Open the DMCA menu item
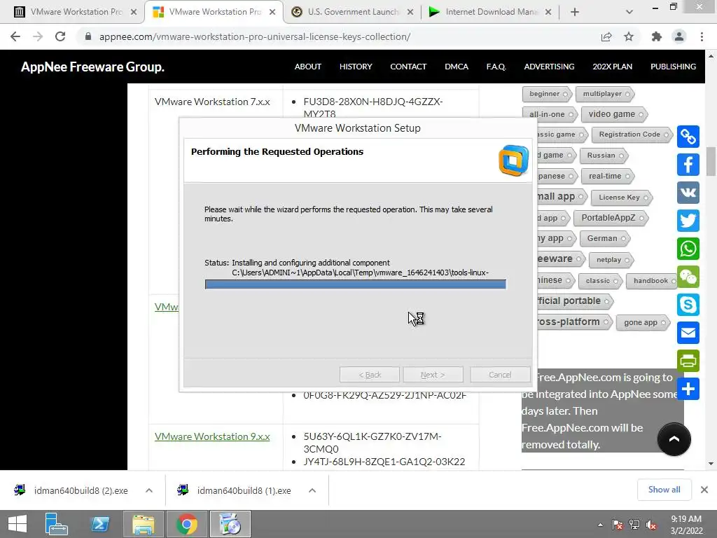 click(457, 67)
